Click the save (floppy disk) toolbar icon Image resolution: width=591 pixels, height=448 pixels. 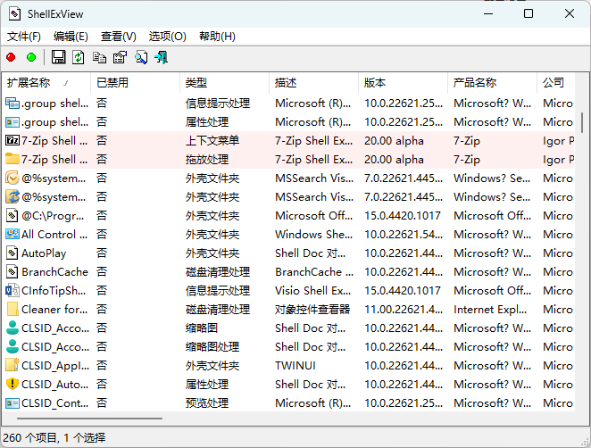coord(59,58)
